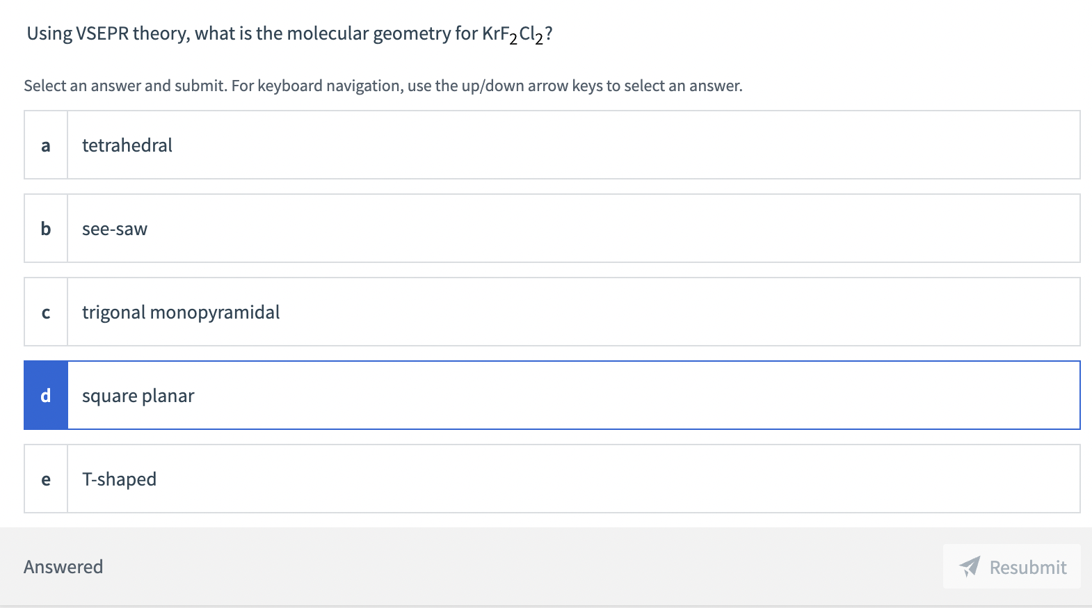The width and height of the screenshot is (1092, 608).
Task: Select answer option a, tetrahedral
Action: [487, 145]
